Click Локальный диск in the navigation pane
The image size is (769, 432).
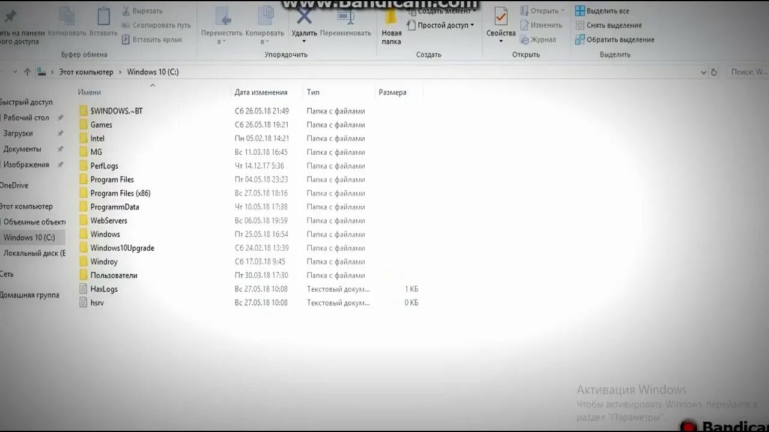click(34, 253)
